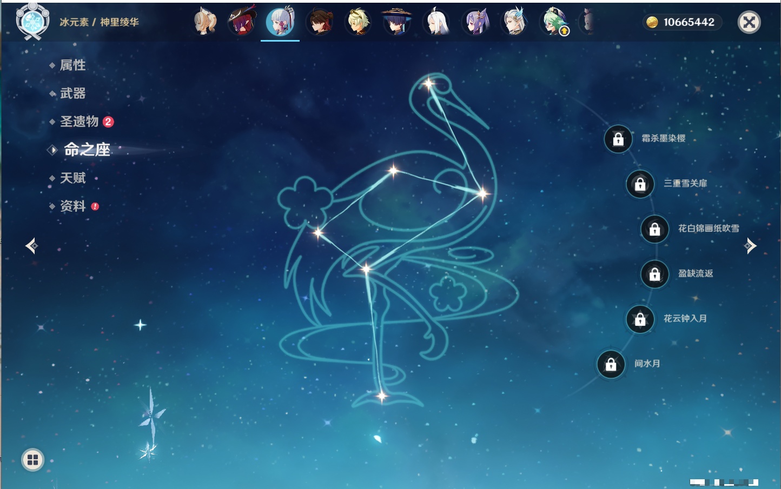
Task: Select the long white-haired character avatar
Action: [436, 22]
